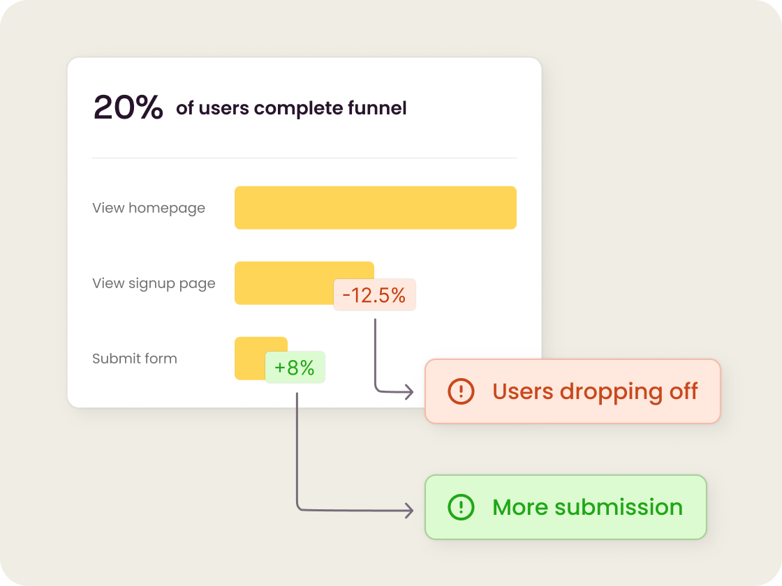Select the -12.5% red badge
Image resolution: width=782 pixels, height=586 pixels.
click(x=375, y=295)
